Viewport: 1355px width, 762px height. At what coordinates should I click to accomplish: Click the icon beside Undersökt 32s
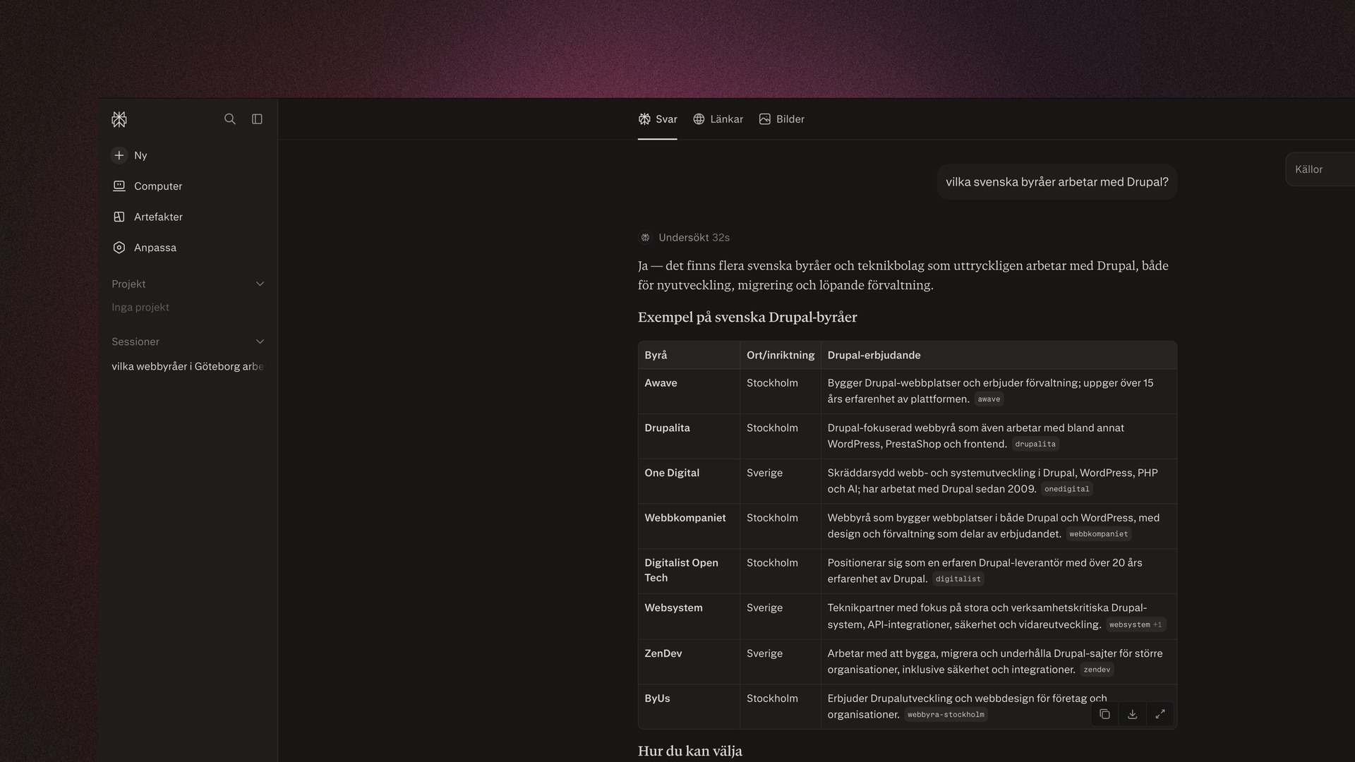click(x=645, y=238)
